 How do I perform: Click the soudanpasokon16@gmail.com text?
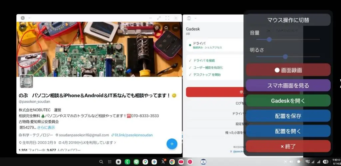pos(84,135)
